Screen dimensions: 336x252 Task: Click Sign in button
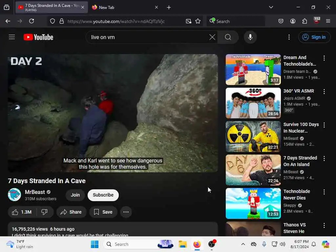tap(314, 37)
